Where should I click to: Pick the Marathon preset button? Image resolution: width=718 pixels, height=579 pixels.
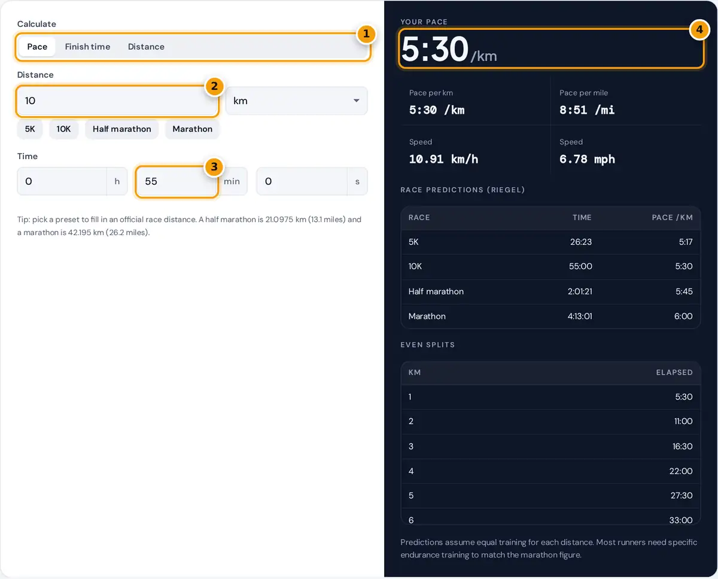click(193, 129)
